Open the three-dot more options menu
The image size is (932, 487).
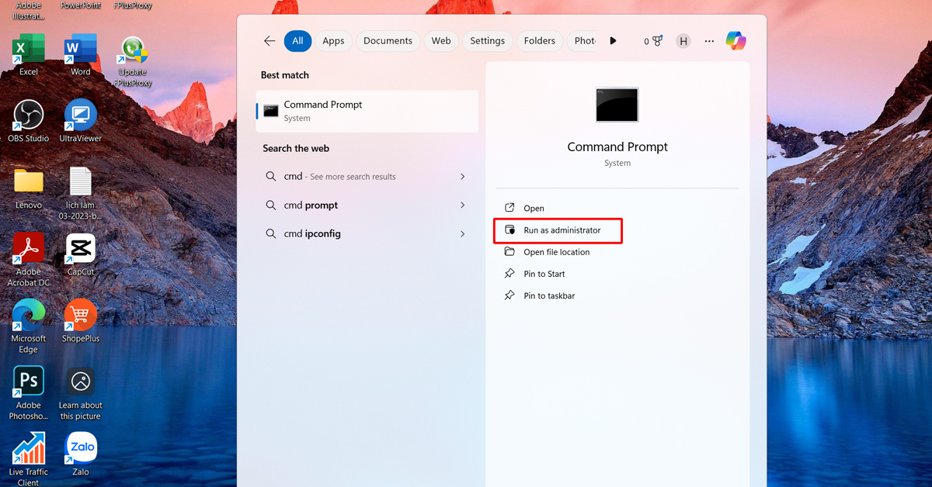(x=709, y=41)
